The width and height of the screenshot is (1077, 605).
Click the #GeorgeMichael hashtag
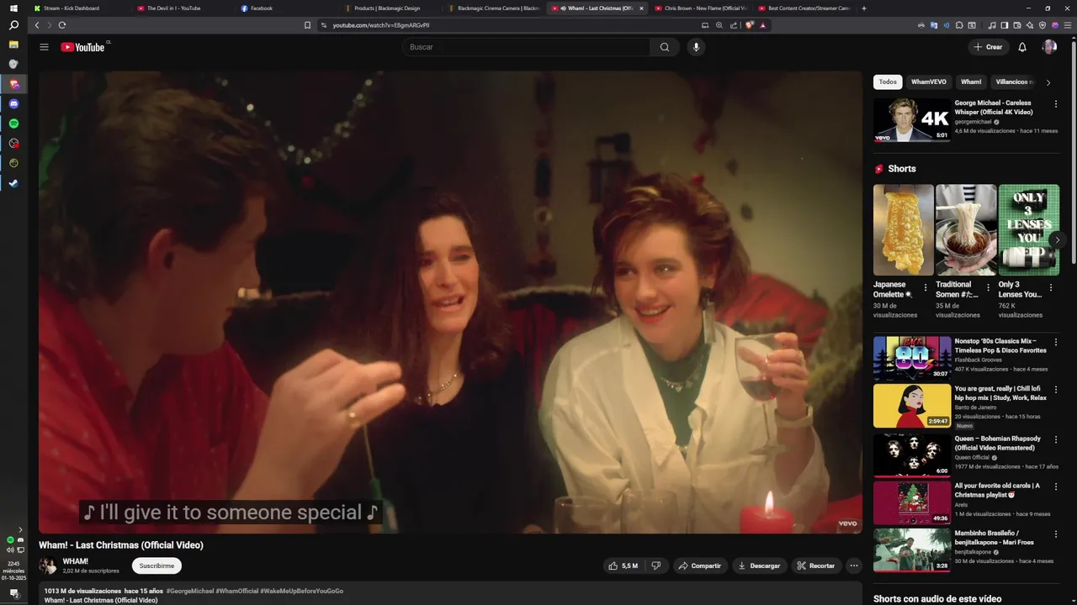tap(190, 591)
